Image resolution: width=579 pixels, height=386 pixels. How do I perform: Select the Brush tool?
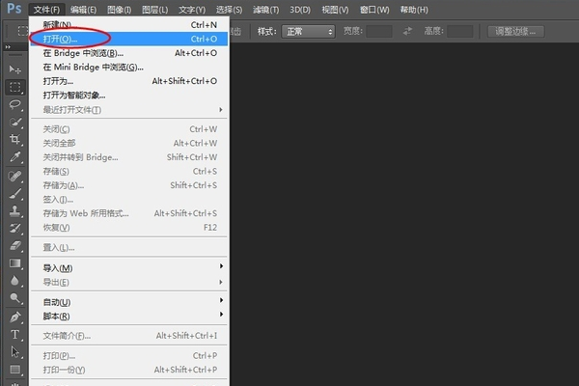[x=15, y=193]
